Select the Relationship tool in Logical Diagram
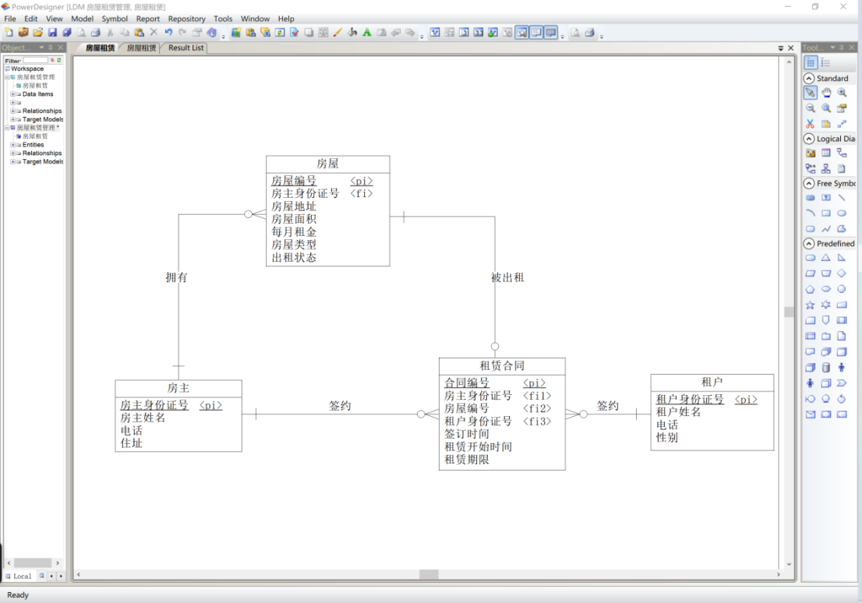The height and width of the screenshot is (603, 862). pos(842,153)
